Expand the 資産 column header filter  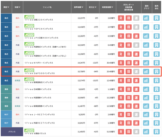[x=6, y=7]
